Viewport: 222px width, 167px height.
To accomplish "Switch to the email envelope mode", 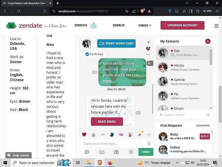I will pyautogui.click(x=102, y=152).
